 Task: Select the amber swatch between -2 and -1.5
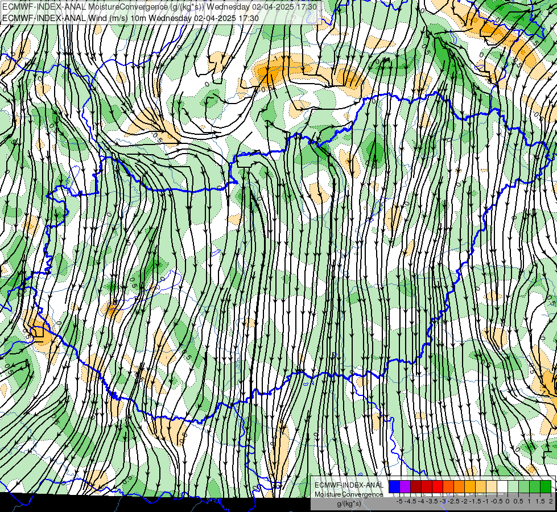coord(470,487)
